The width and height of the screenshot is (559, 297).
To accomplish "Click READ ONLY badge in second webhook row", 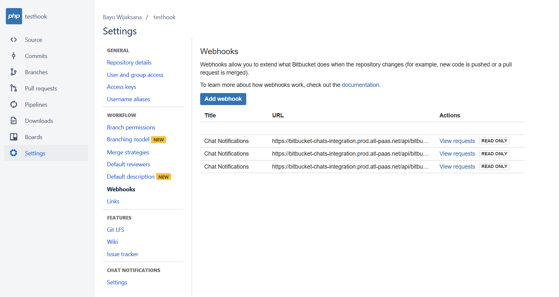I will (494, 154).
